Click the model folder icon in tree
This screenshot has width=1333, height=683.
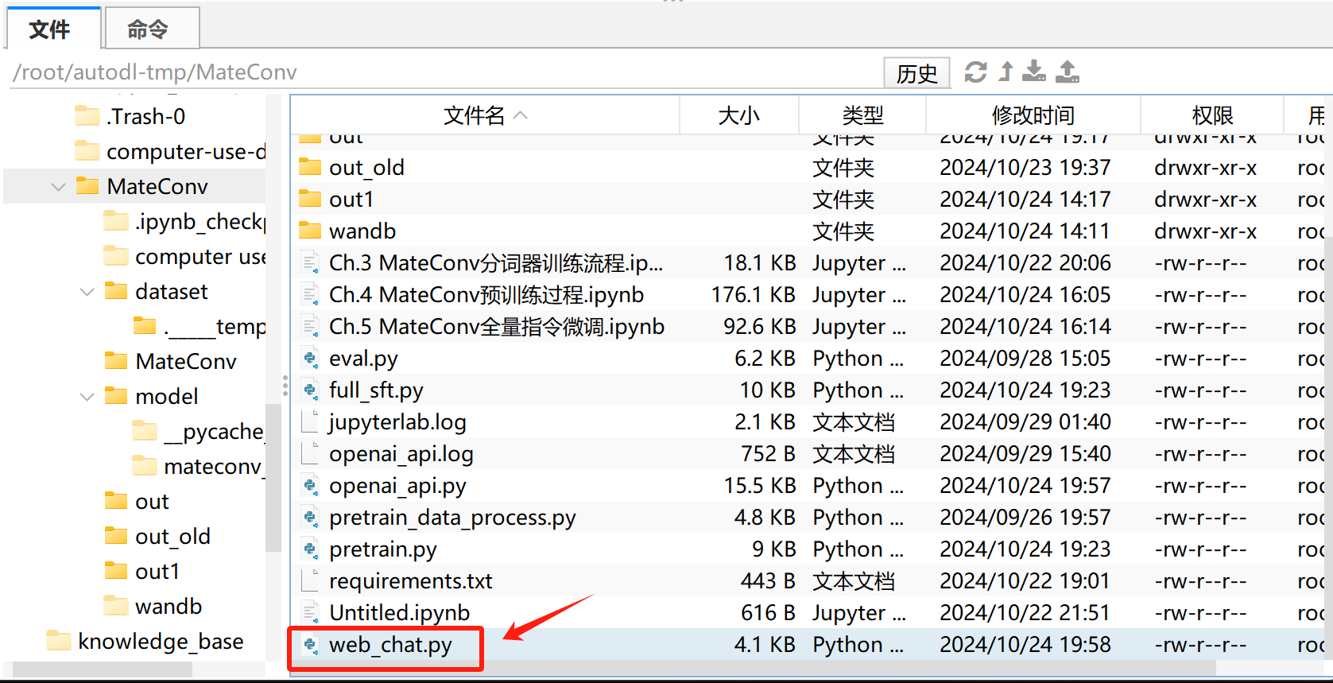pyautogui.click(x=115, y=396)
